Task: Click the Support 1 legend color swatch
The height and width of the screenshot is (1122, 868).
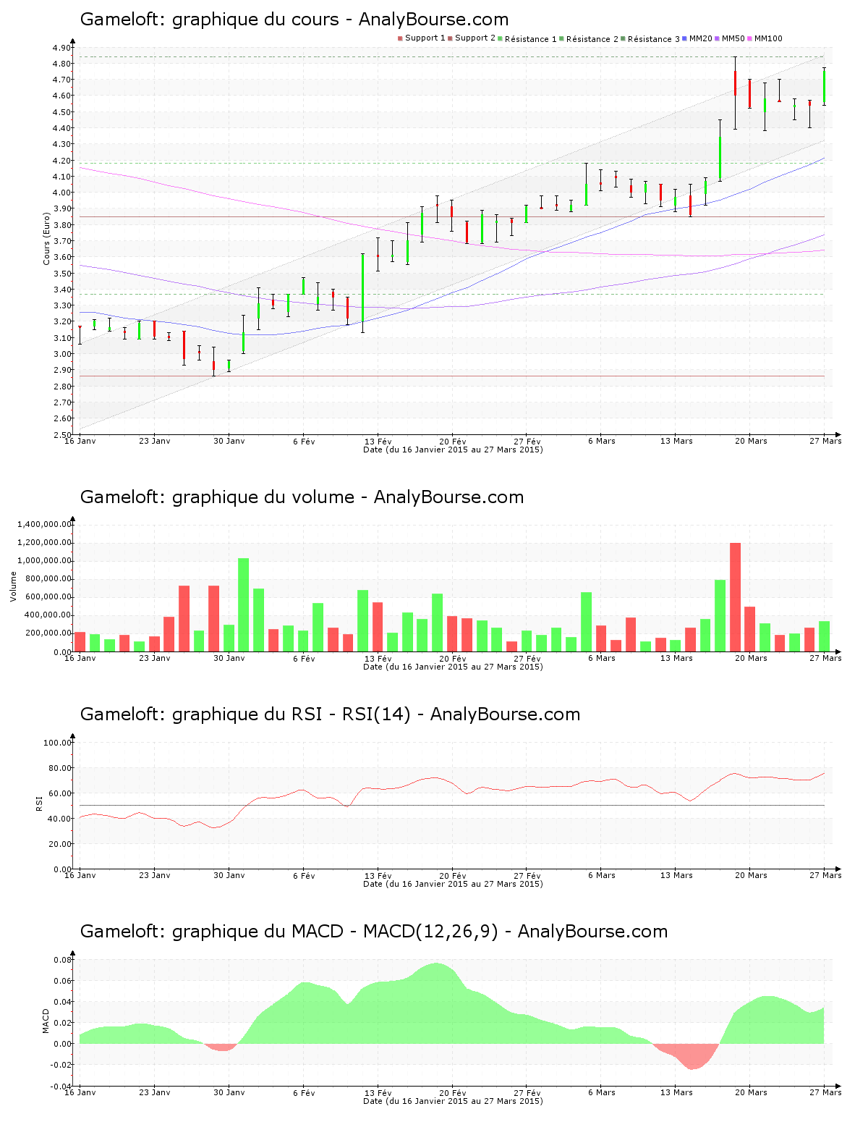Action: point(400,38)
